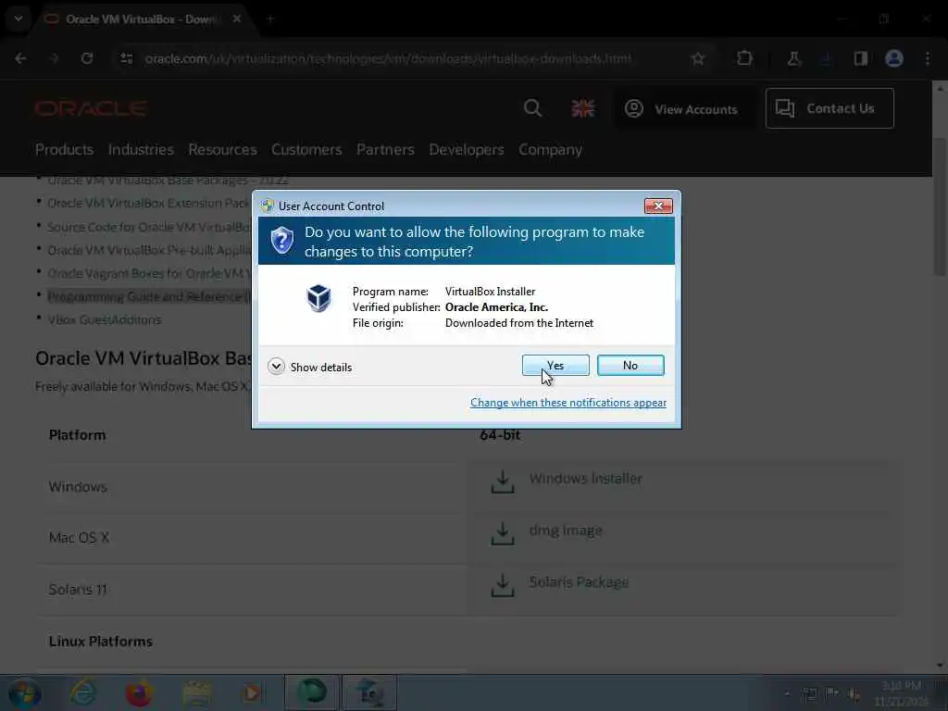
Task: Open Oracle Vagrant Boxes link
Action: [x=149, y=274]
